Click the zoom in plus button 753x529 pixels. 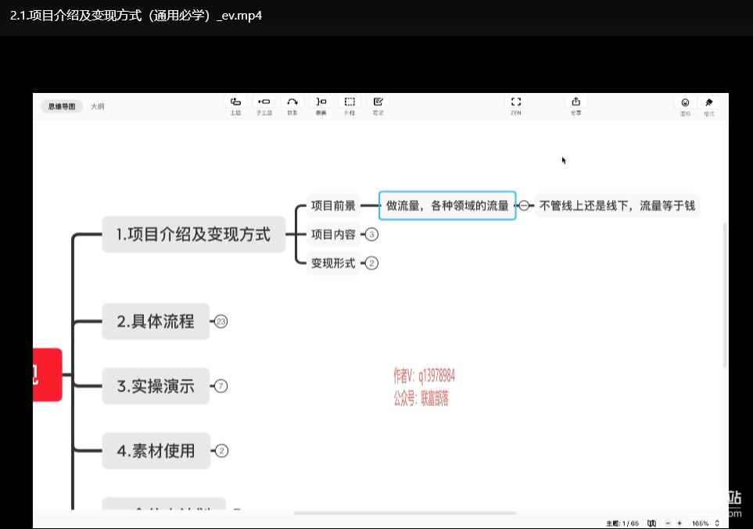pyautogui.click(x=679, y=523)
